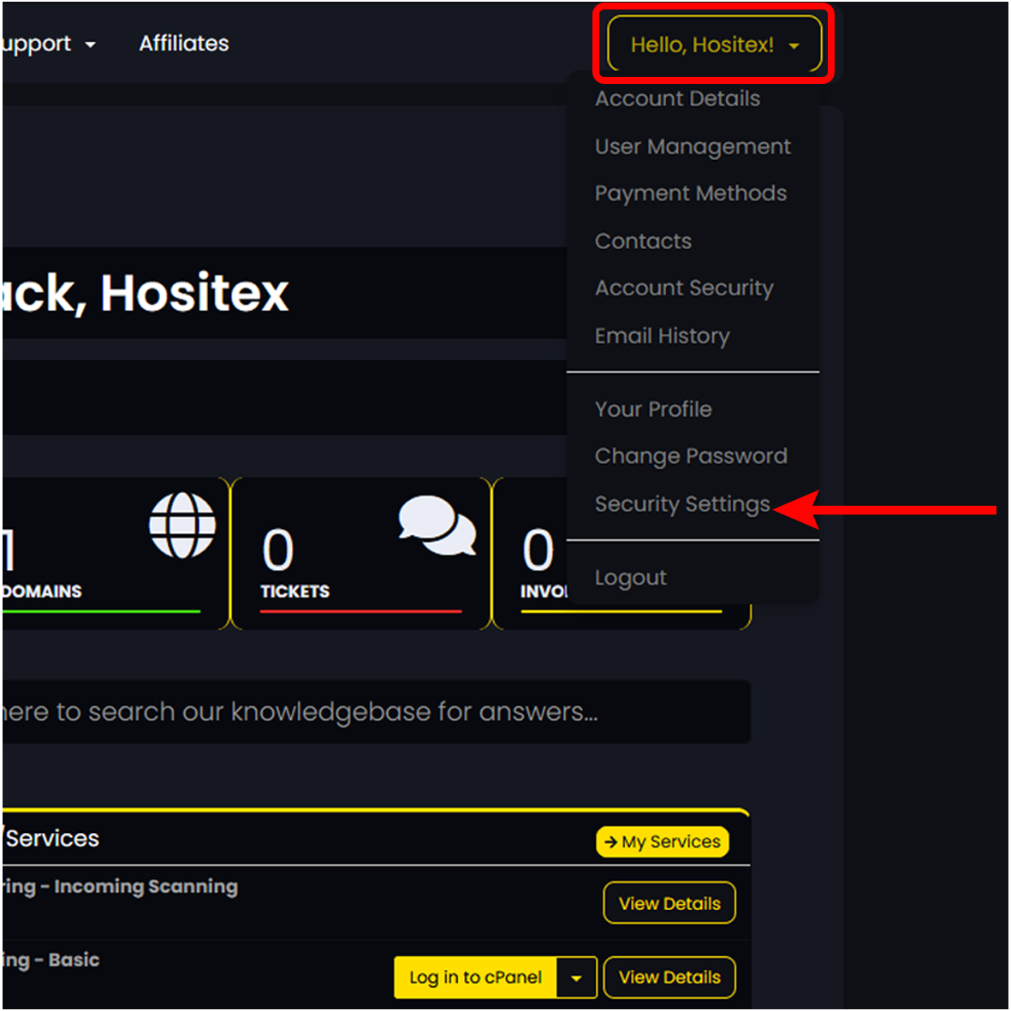Viewport: 1011px width, 1011px height.
Task: Click the knowledgebase search field
Action: (x=342, y=711)
